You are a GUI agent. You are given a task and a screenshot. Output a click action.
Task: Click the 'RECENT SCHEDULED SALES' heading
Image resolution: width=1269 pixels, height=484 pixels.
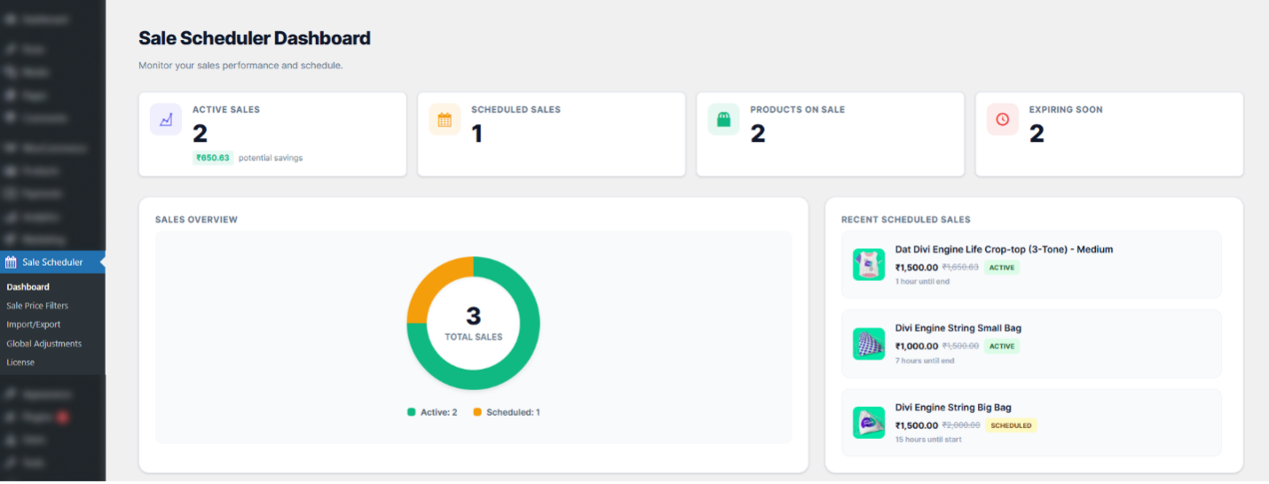coord(906,220)
